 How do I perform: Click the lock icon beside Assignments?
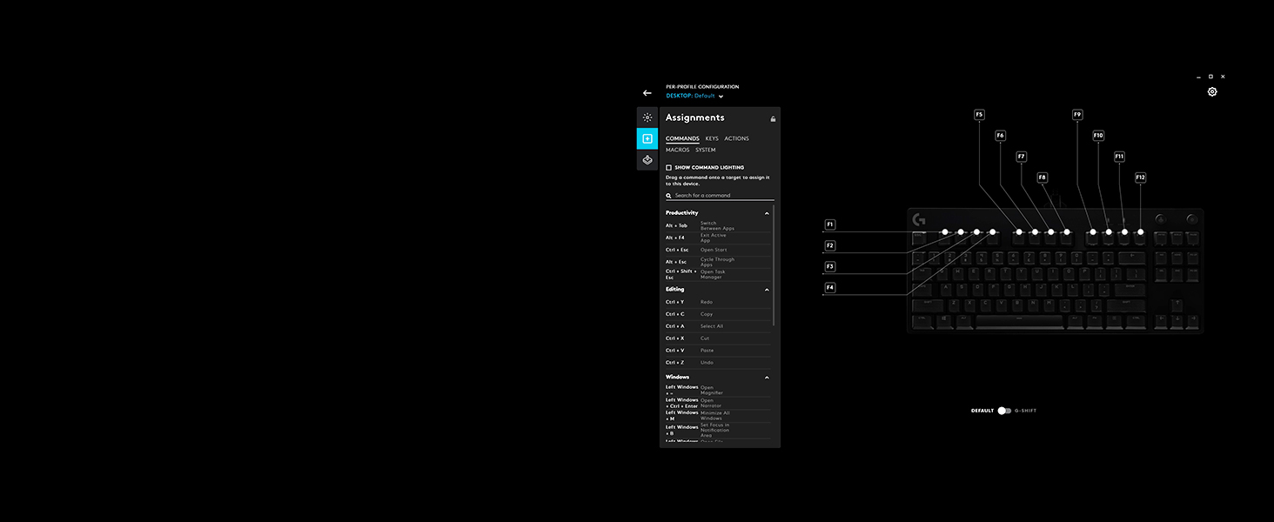pos(773,119)
